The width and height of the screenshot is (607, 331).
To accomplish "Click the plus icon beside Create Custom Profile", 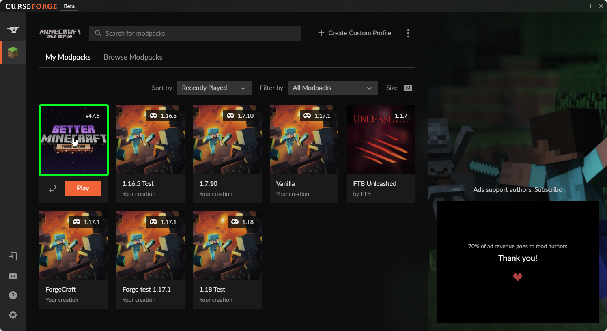I will [321, 33].
